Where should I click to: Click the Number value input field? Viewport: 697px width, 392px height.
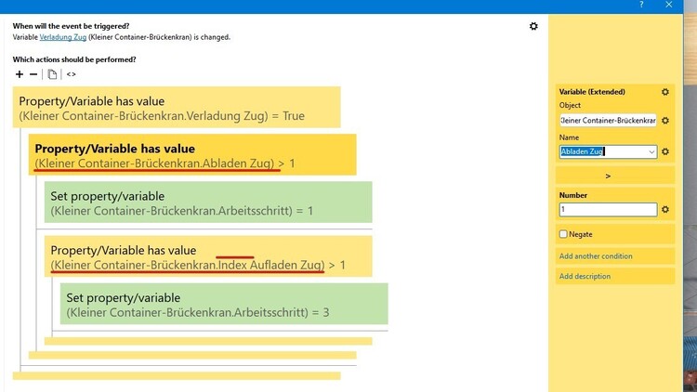pos(608,210)
